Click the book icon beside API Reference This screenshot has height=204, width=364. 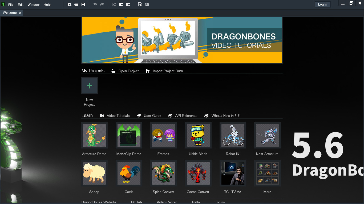(x=170, y=116)
